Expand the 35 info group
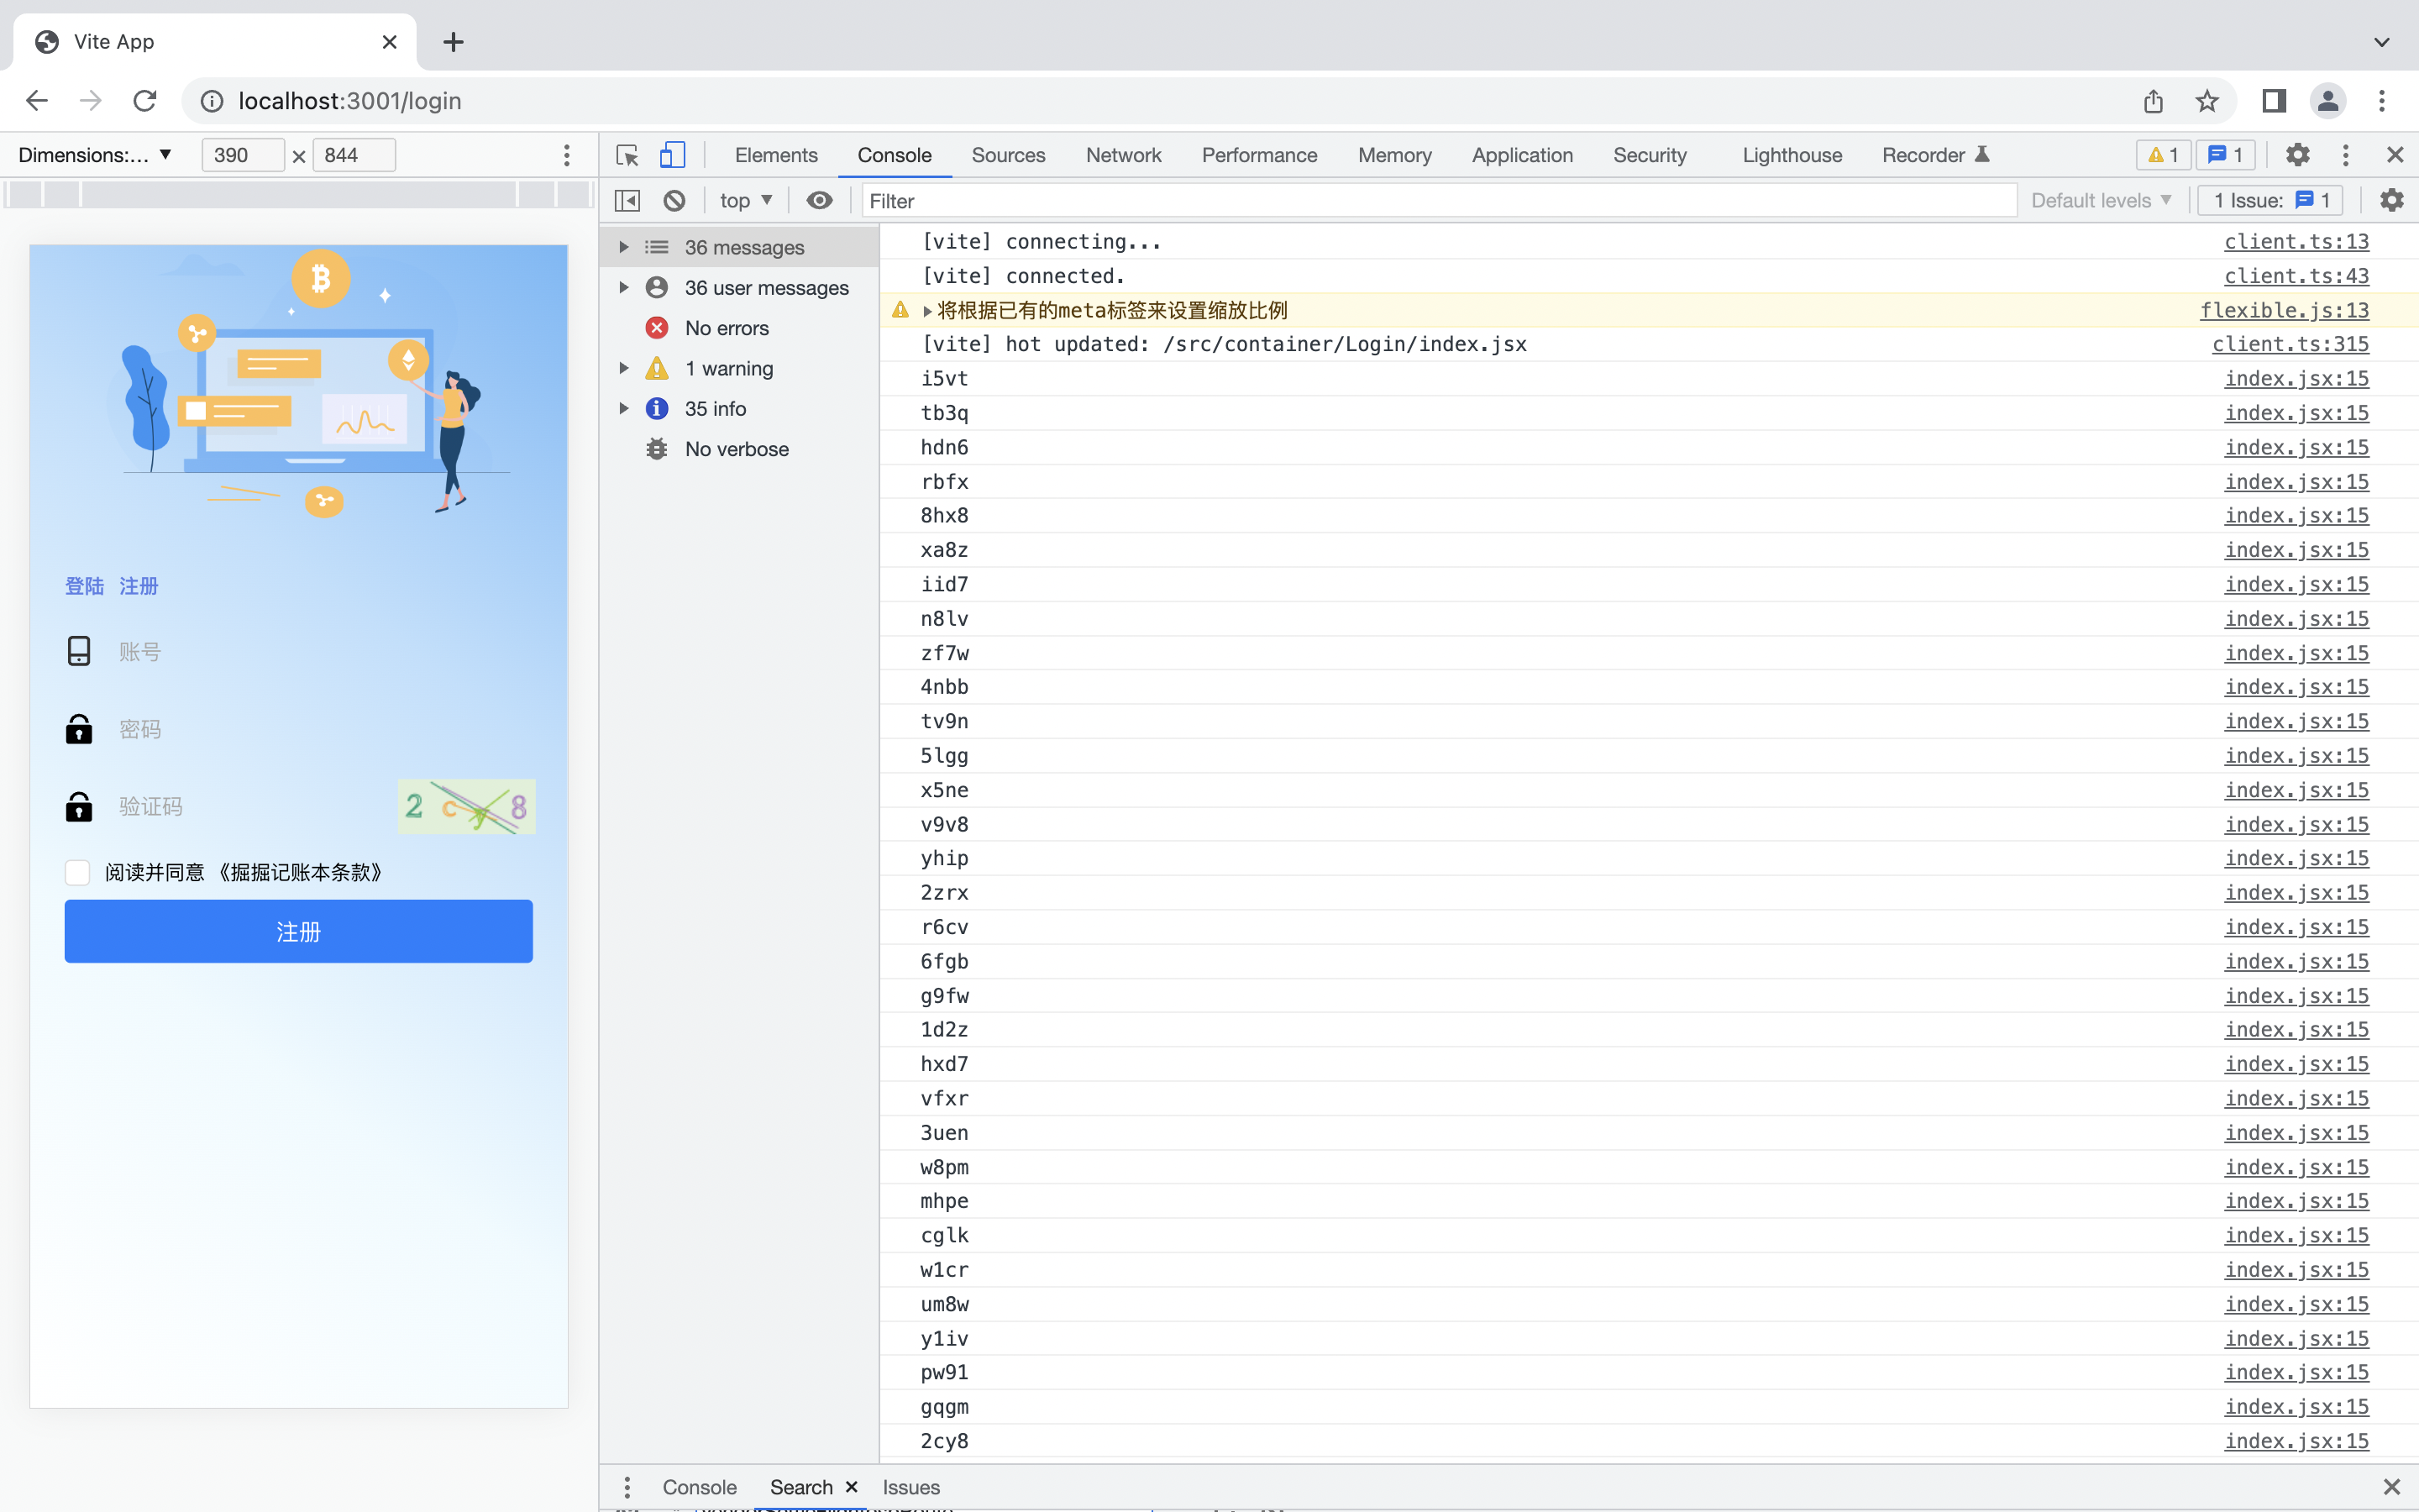Viewport: 2419px width, 1512px height. pyautogui.click(x=624, y=408)
